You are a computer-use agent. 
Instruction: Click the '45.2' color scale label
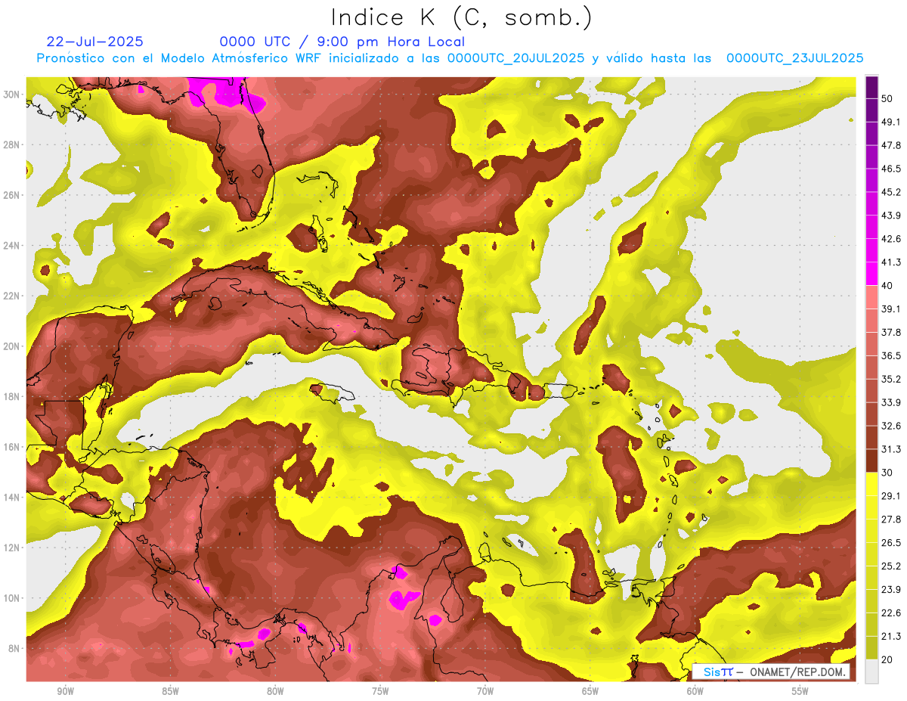tap(890, 191)
